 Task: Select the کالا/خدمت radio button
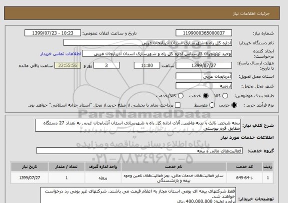tap(180, 96)
